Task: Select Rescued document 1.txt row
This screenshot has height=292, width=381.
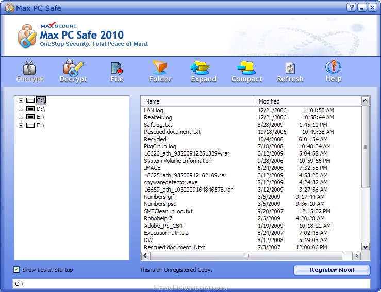Action: 174,247
